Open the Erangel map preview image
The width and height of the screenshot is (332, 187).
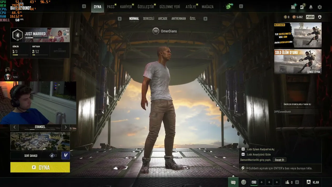tap(40, 141)
